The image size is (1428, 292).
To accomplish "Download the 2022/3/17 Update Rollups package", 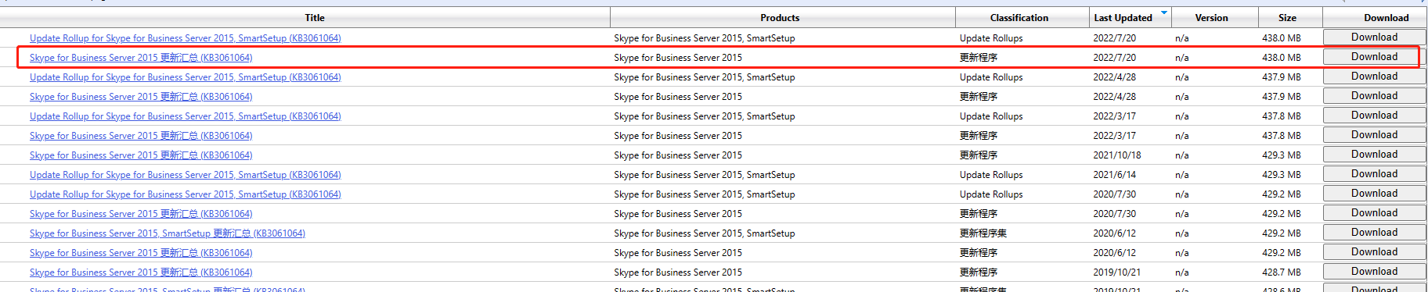I will [x=1374, y=115].
